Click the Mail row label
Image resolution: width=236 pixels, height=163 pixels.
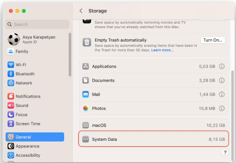tap(96, 94)
